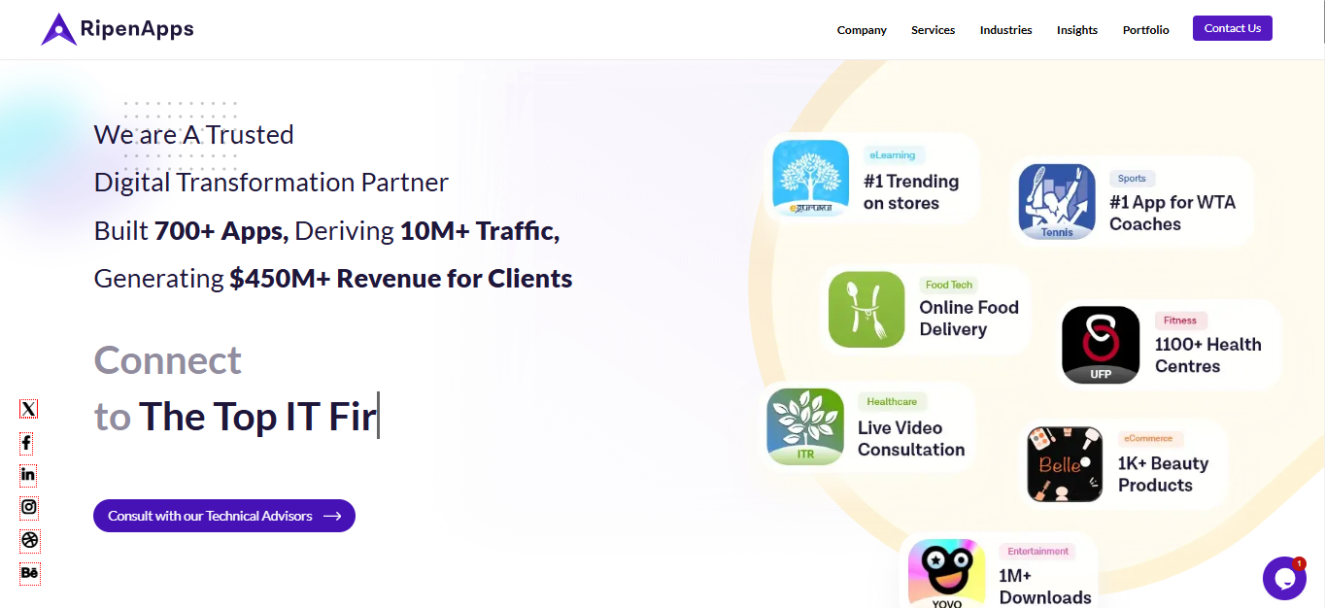The image size is (1325, 608).
Task: Click the Fitness category tag
Action: click(x=1180, y=320)
